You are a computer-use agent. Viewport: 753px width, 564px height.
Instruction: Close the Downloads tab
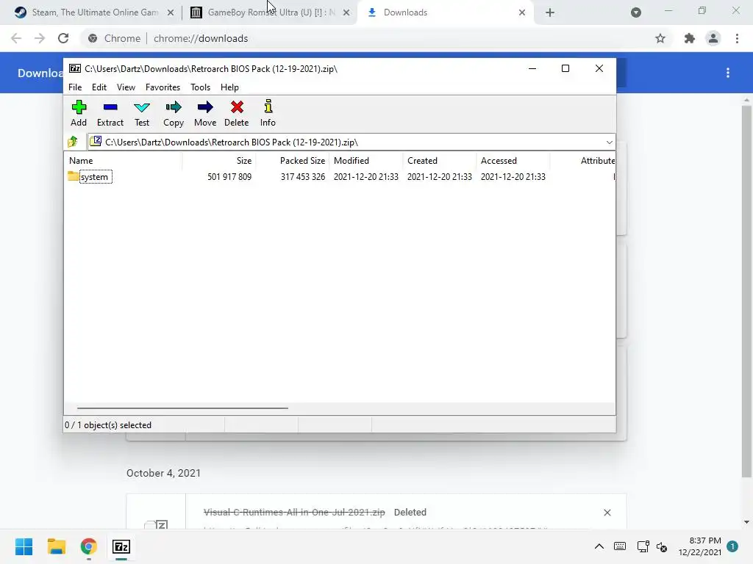[522, 12]
